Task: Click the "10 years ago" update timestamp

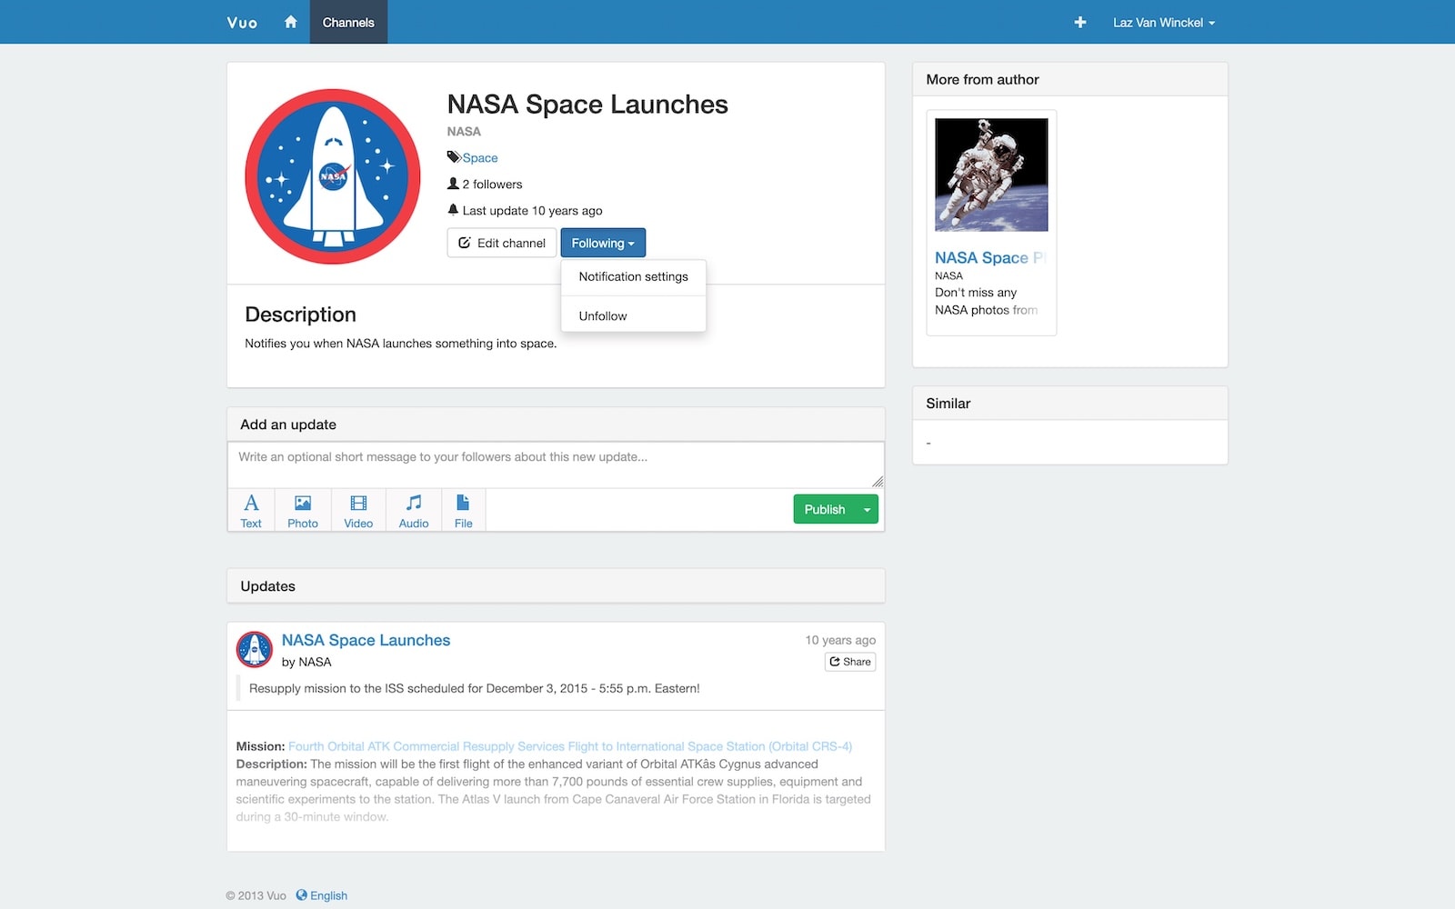Action: pyautogui.click(x=840, y=640)
